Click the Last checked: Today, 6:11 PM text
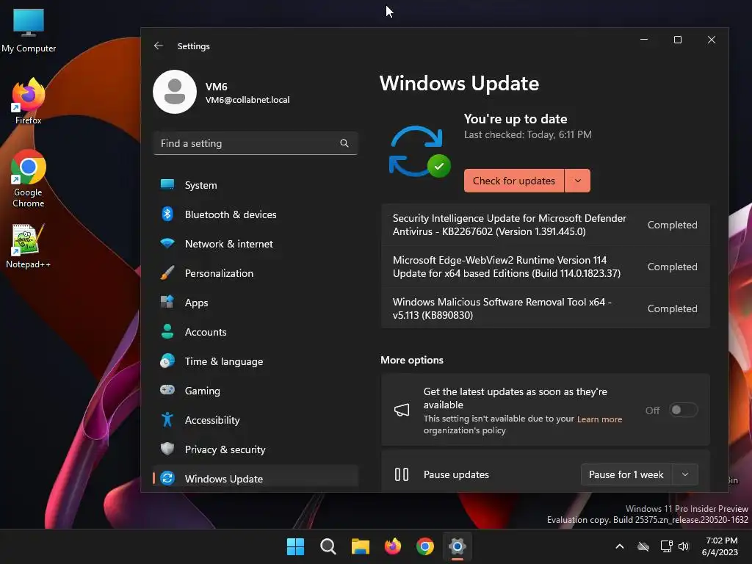The height and width of the screenshot is (564, 752). 527,135
